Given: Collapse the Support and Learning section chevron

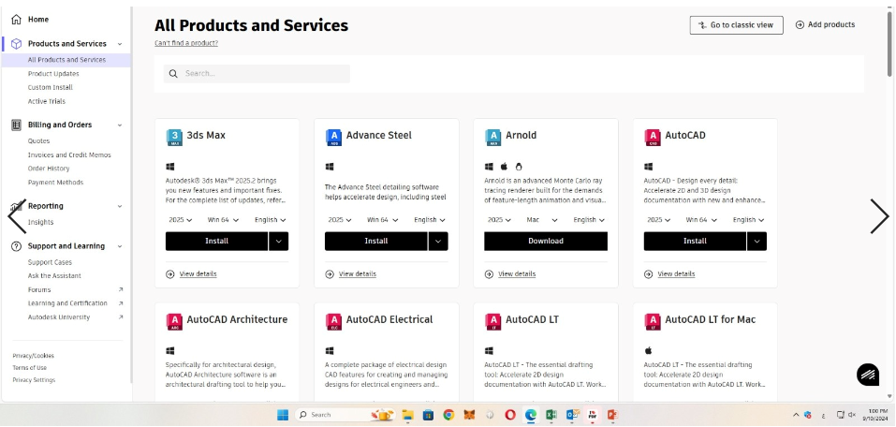Looking at the screenshot, I should point(120,246).
